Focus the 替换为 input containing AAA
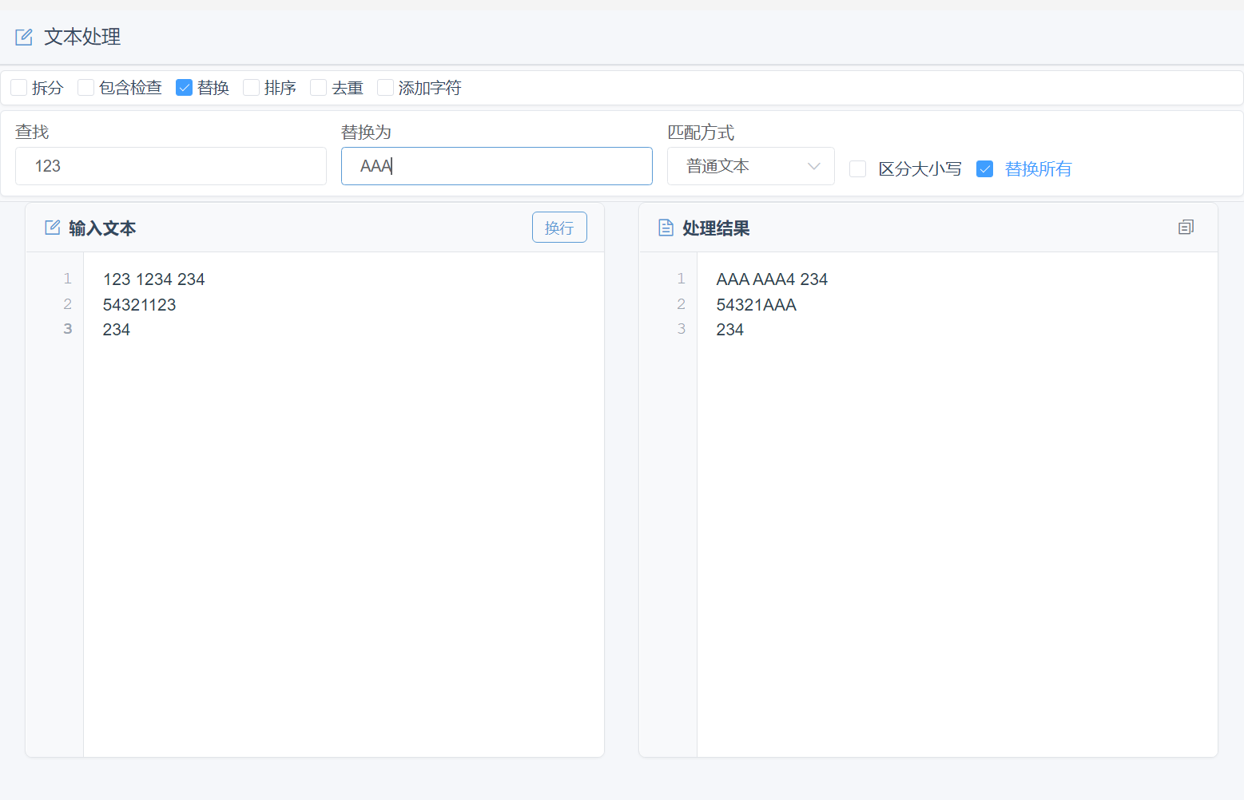 pos(496,166)
